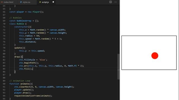Image resolution: width=179 pixels, height=100 pixels.
Task: Click 'player.update()' on line 92
Action: 23,90
